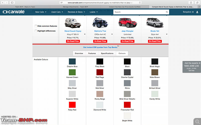Reload the page with the refresh icon
This screenshot has width=201, height=125.
click(x=140, y=3)
